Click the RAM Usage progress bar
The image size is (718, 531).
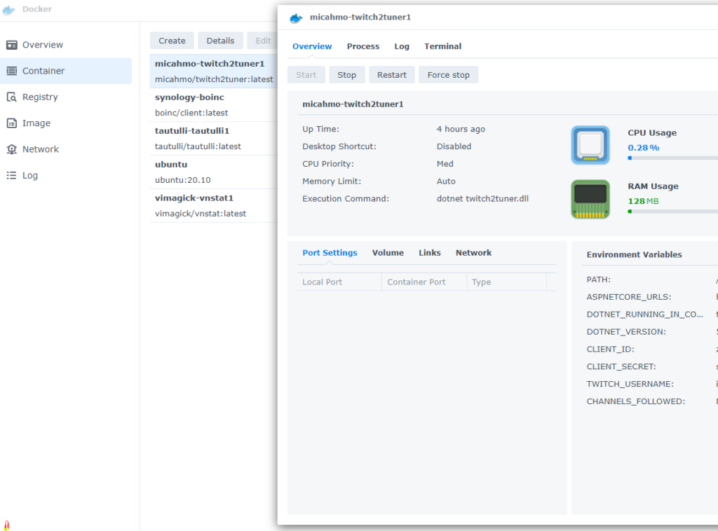pos(672,212)
